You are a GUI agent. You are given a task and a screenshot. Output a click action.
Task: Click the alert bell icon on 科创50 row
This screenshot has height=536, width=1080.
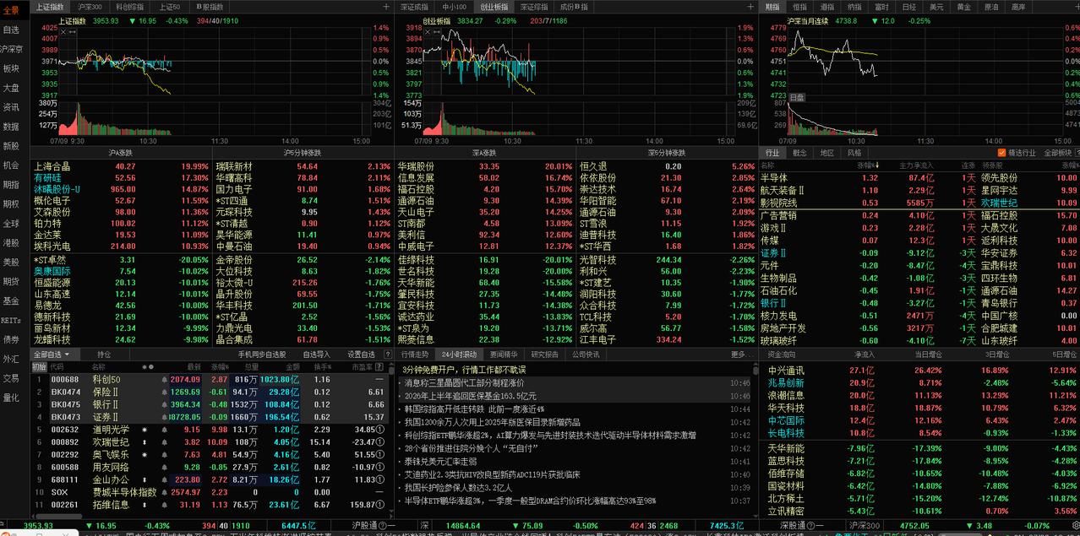164,380
